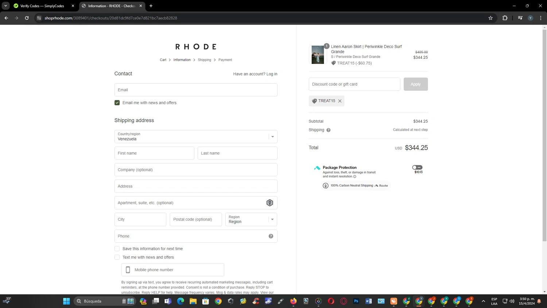Open Microsoft Word from the taskbar
Viewport: 547px width, 308px height.
(x=369, y=301)
